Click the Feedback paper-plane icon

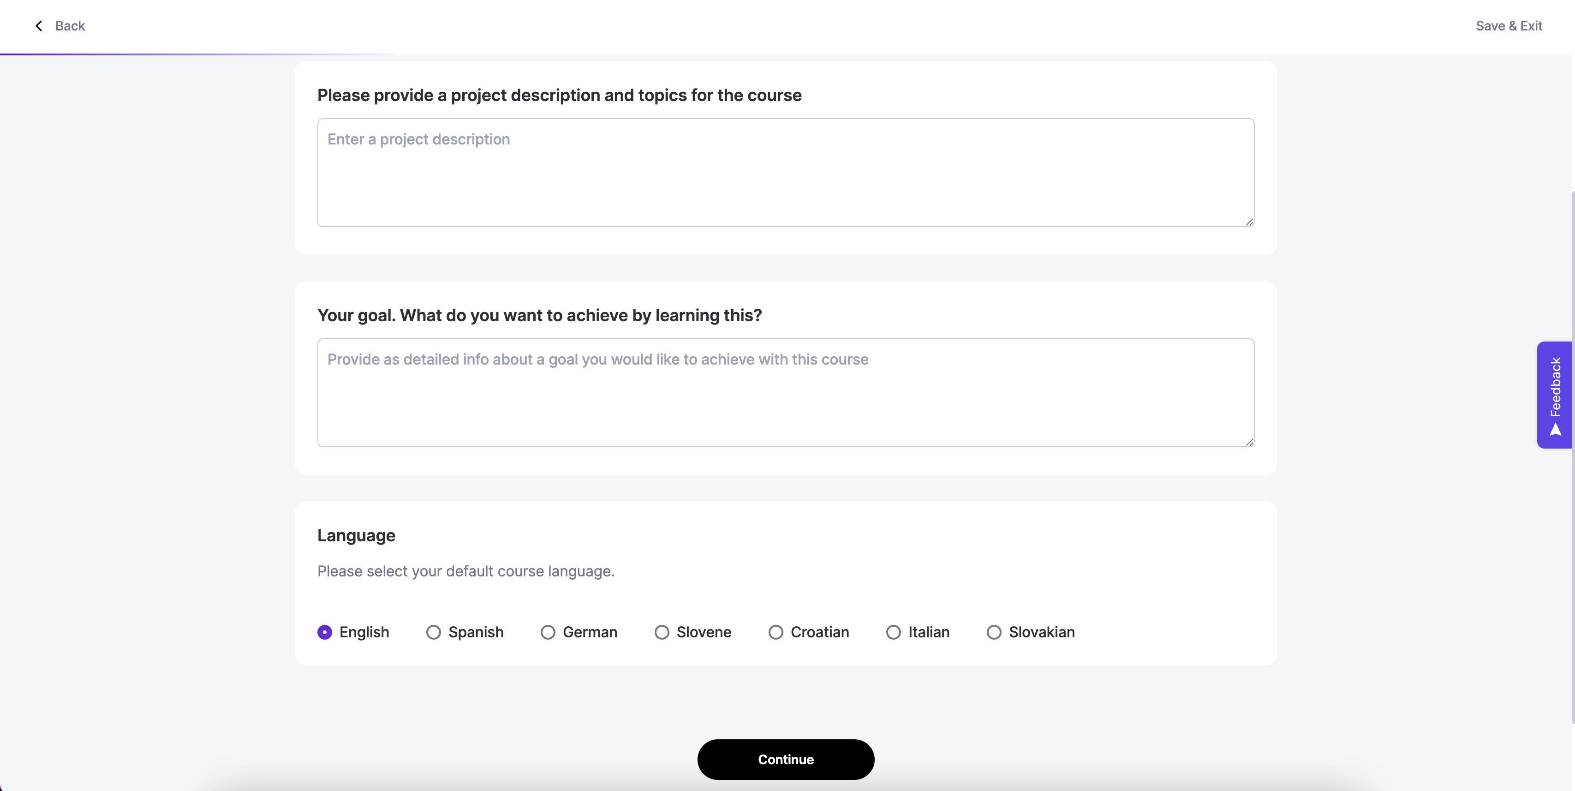point(1556,430)
